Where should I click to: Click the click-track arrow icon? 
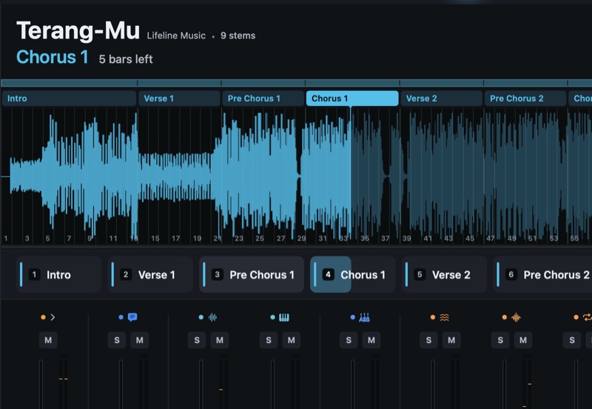(53, 317)
